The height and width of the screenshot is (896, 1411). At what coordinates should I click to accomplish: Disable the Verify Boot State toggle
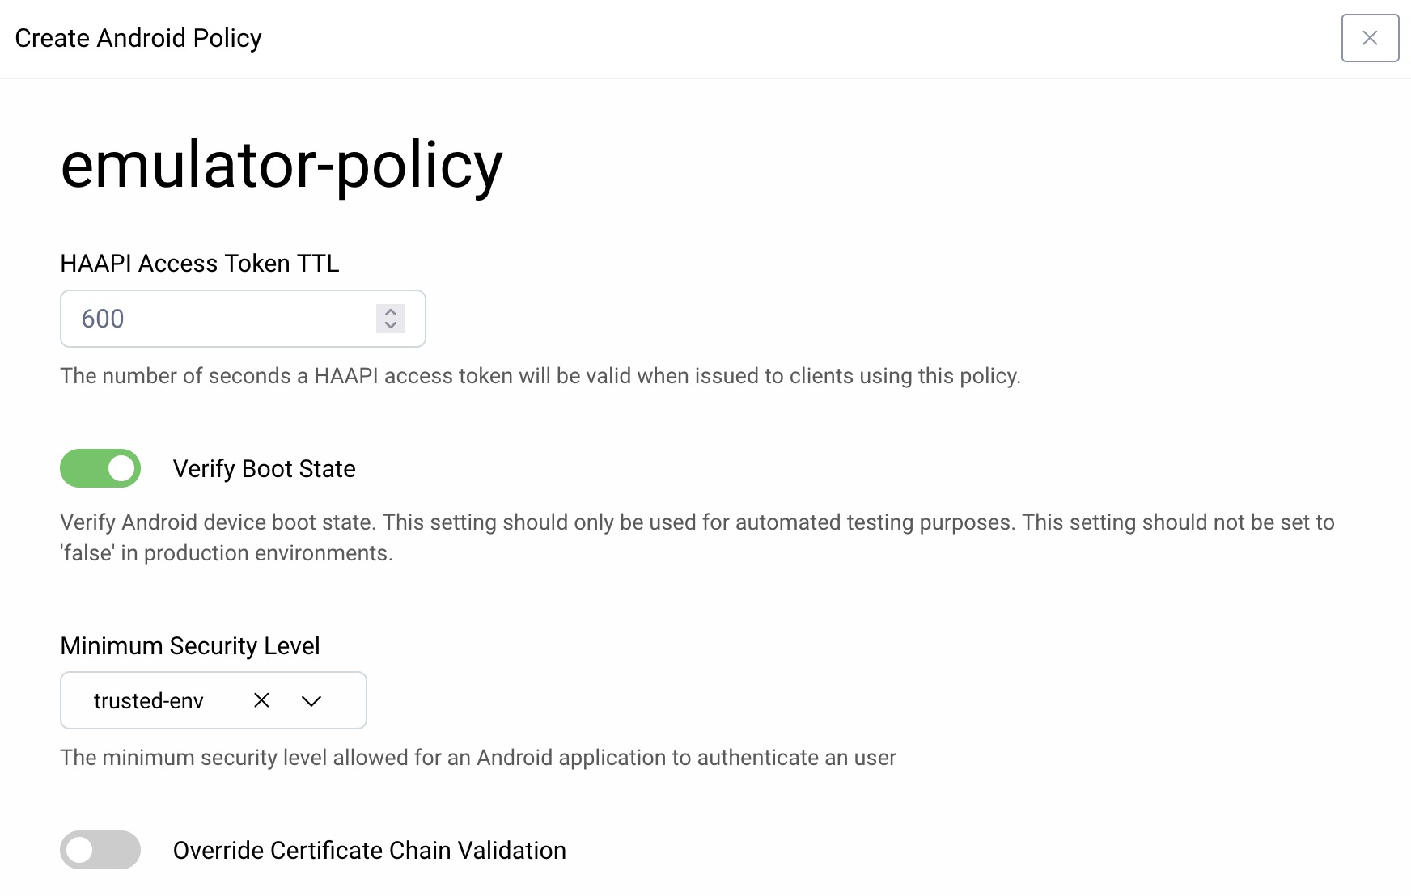(x=100, y=468)
